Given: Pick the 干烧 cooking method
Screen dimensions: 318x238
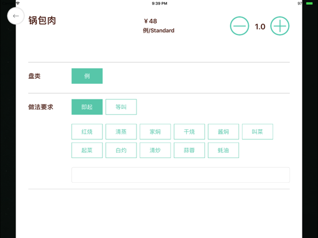Looking at the screenshot, I should click(189, 132).
